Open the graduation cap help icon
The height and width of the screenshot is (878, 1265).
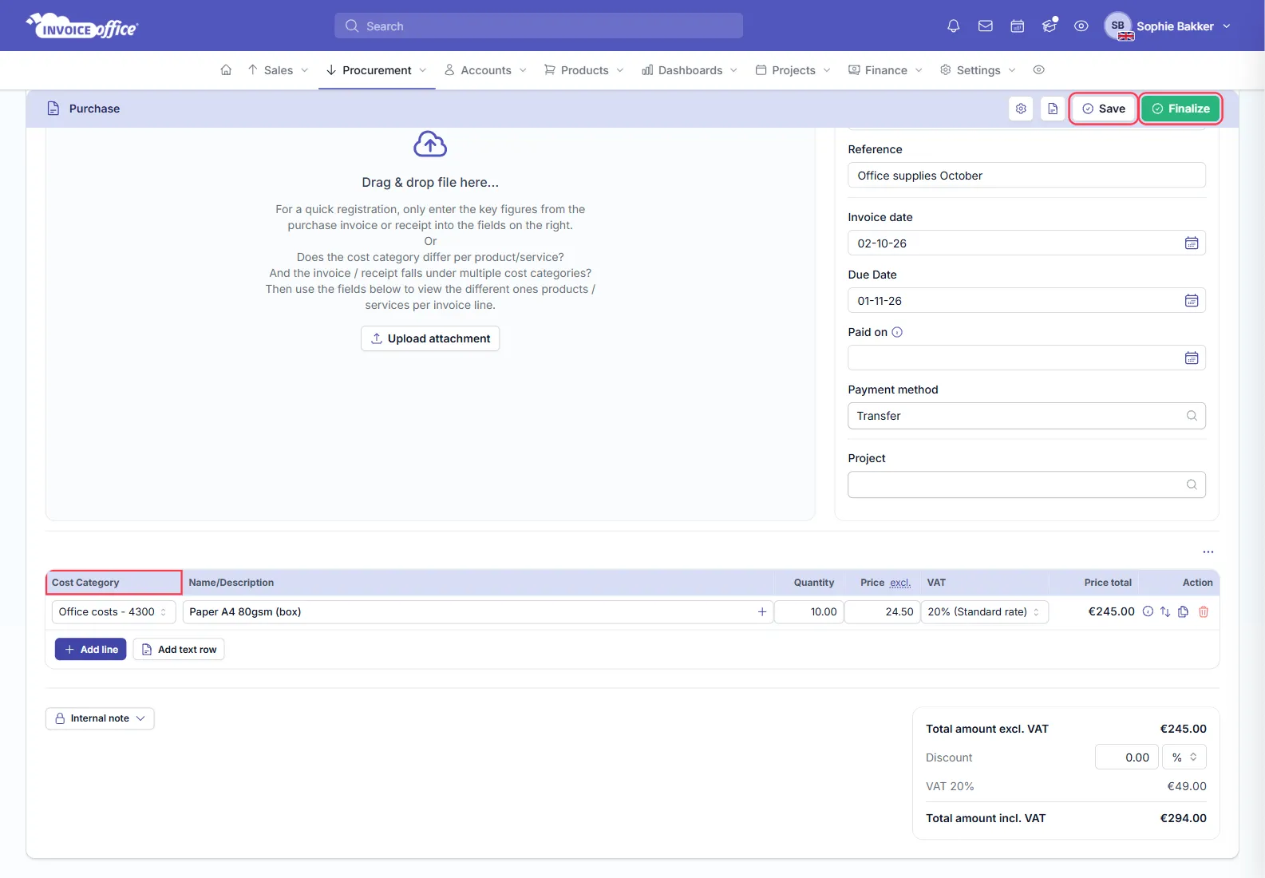point(1050,26)
